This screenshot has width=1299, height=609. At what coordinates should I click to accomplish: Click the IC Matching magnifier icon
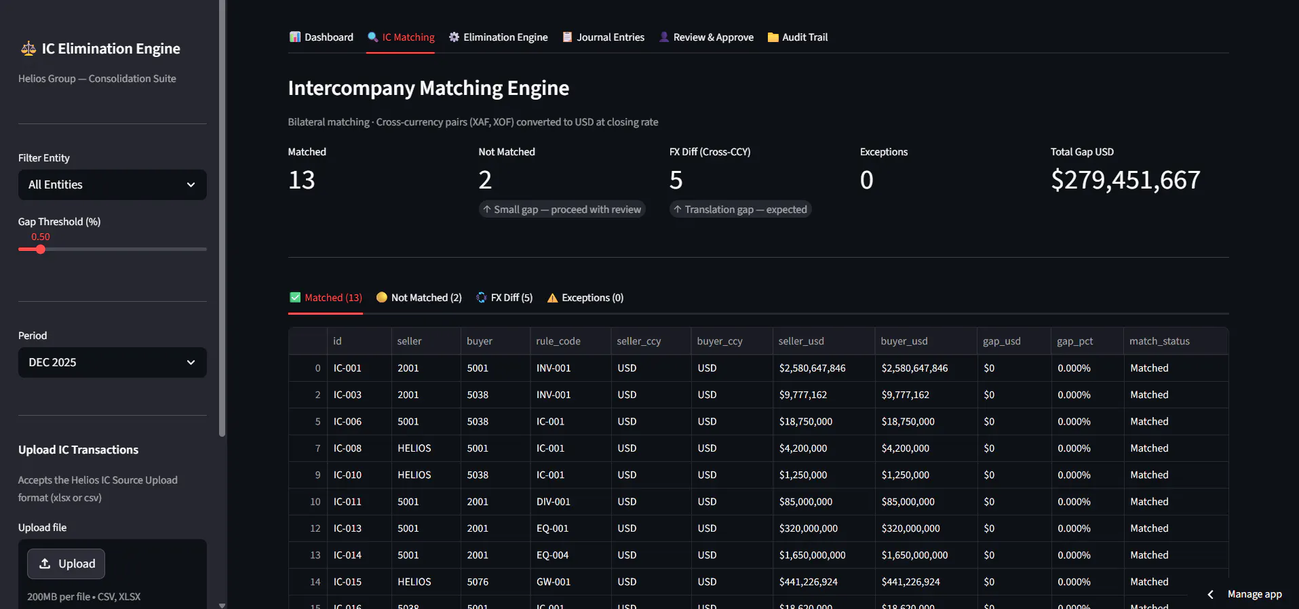372,37
